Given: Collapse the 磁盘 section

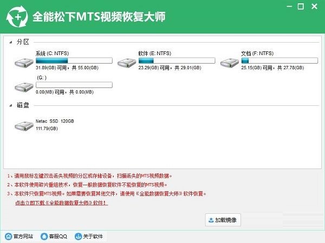Looking at the screenshot, I should point(11,105).
